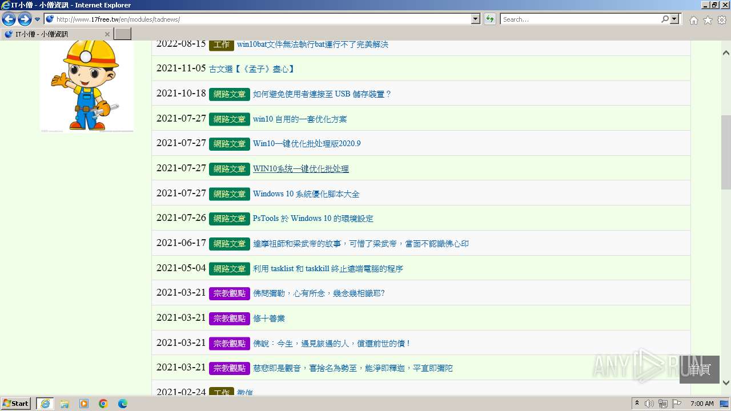Click the magnifier search icon
Viewport: 731px width, 411px height.
pyautogui.click(x=665, y=19)
